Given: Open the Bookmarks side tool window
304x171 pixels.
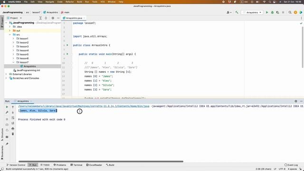Looking at the screenshot, I should [2, 153].
